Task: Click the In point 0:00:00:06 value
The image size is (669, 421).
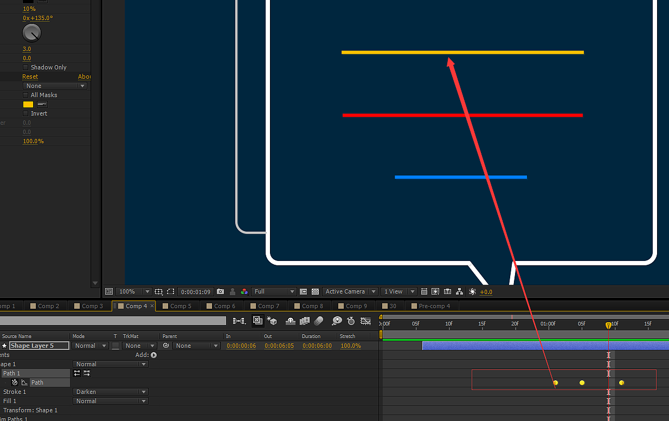Action: (241, 346)
